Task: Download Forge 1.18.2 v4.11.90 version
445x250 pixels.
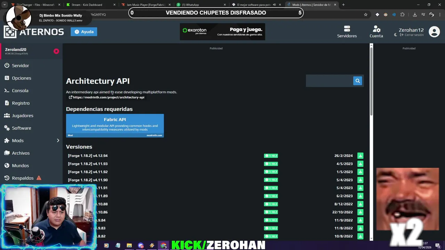Action: [360, 180]
